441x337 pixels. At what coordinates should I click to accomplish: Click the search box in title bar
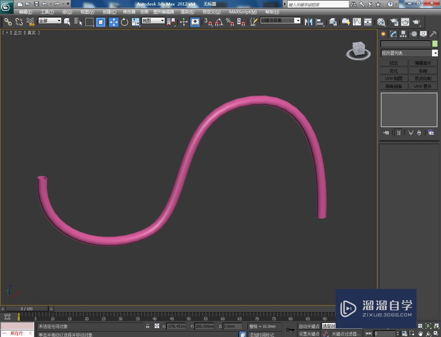click(x=318, y=4)
